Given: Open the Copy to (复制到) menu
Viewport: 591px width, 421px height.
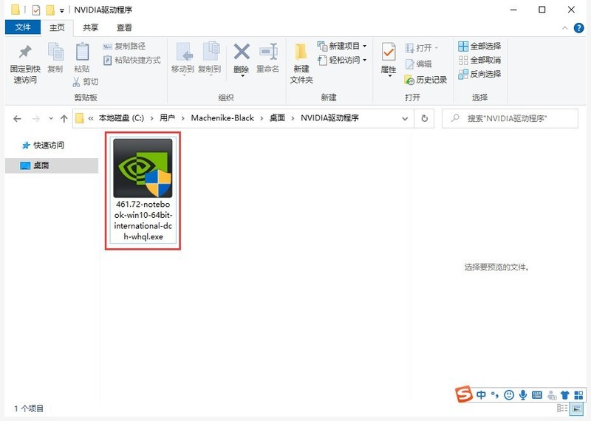Looking at the screenshot, I should 210,58.
